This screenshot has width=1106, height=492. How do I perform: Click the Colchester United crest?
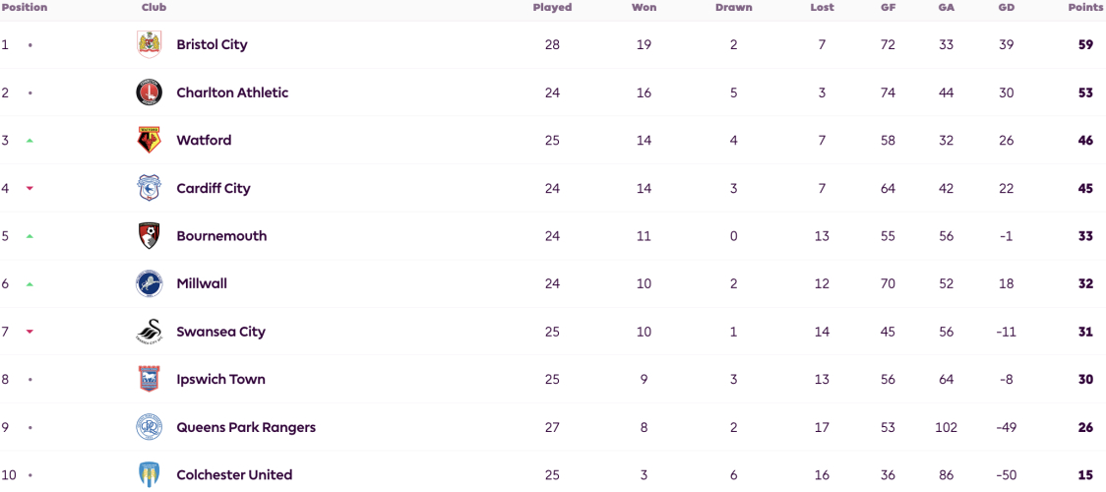pyautogui.click(x=149, y=474)
